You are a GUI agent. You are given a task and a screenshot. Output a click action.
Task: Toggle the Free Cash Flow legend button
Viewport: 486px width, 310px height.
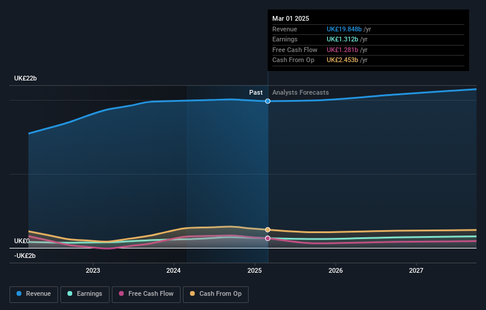(x=146, y=294)
